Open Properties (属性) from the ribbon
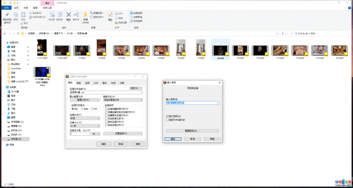This screenshot has width=353, height=188. point(110,16)
